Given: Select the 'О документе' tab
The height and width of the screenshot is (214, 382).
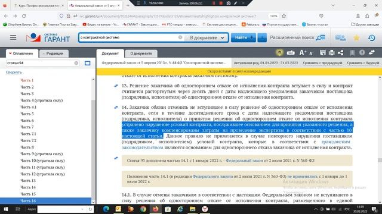Looking at the screenshot, I should click(x=141, y=53).
